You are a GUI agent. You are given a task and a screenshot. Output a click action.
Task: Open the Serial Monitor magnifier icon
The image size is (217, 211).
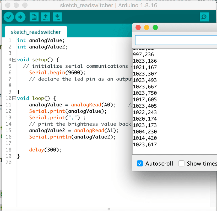[204, 17]
